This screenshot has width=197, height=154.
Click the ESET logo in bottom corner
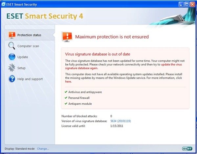[187, 148]
